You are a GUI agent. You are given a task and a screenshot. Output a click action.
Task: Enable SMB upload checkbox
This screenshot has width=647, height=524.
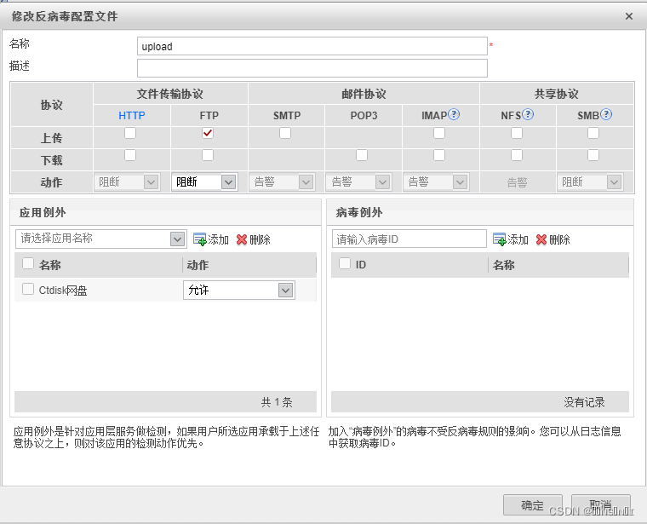(593, 133)
